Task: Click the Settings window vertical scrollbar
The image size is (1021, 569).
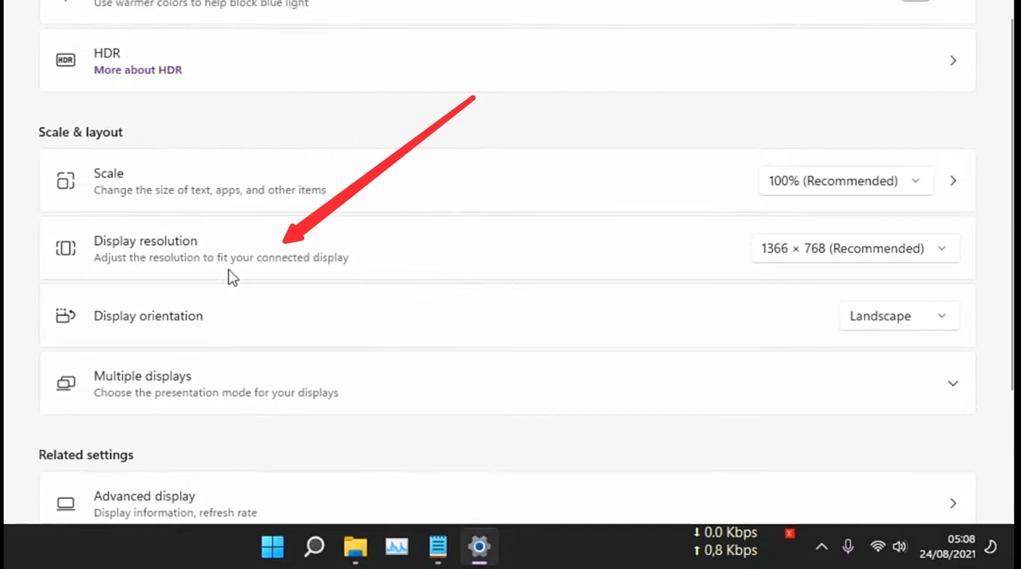Action: click(1013, 204)
